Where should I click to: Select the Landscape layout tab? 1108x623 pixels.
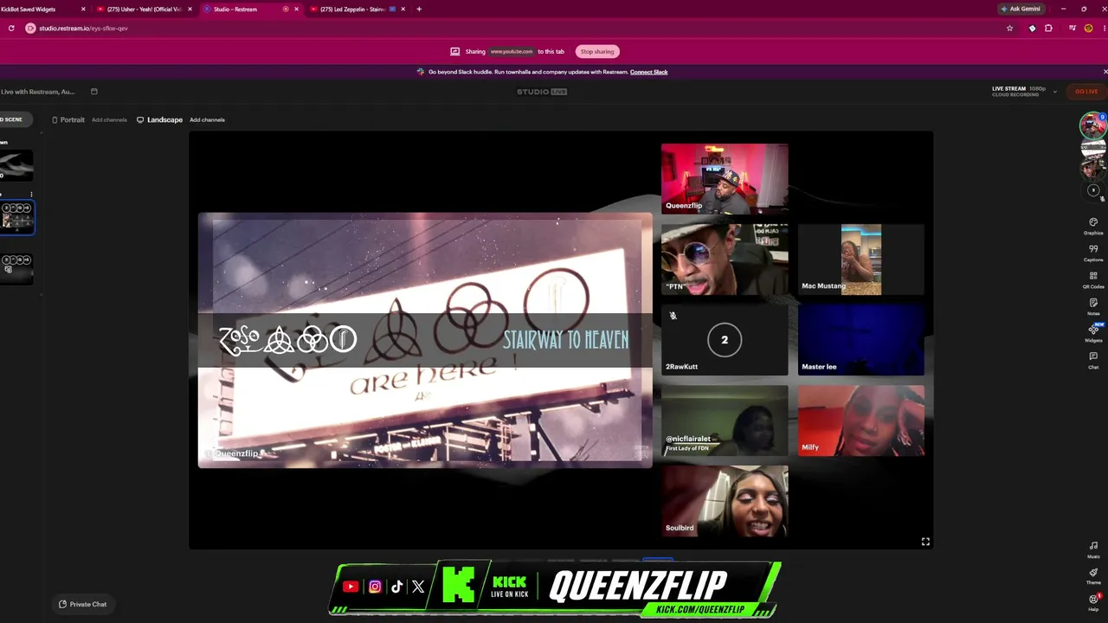(x=159, y=119)
